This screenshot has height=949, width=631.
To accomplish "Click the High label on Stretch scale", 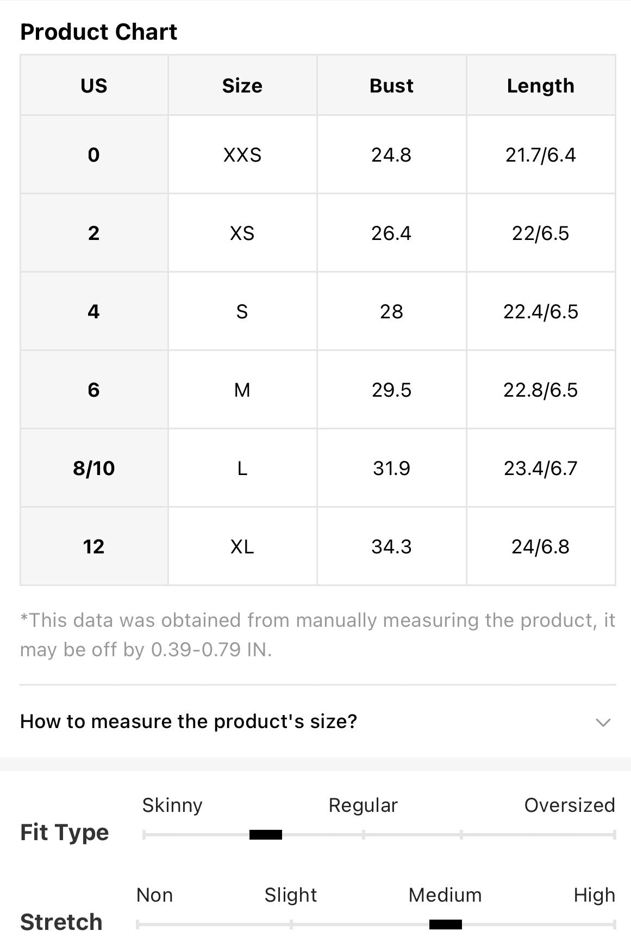I will click(595, 895).
